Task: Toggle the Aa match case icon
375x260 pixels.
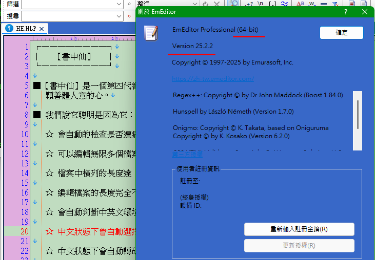Action: pos(300,4)
